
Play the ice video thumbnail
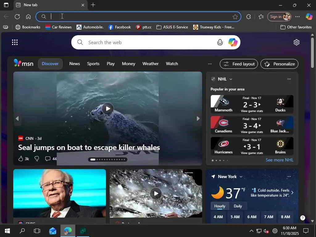pos(156,193)
